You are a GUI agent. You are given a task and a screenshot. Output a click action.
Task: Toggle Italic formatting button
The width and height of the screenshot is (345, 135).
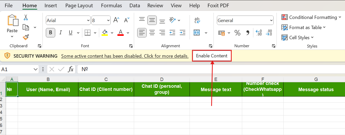60,33
